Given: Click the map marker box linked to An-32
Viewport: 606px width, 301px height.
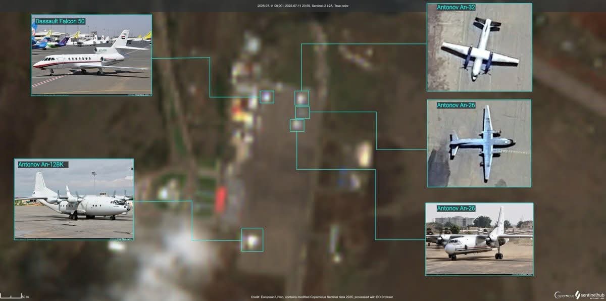Looking at the screenshot, I should 302,98.
